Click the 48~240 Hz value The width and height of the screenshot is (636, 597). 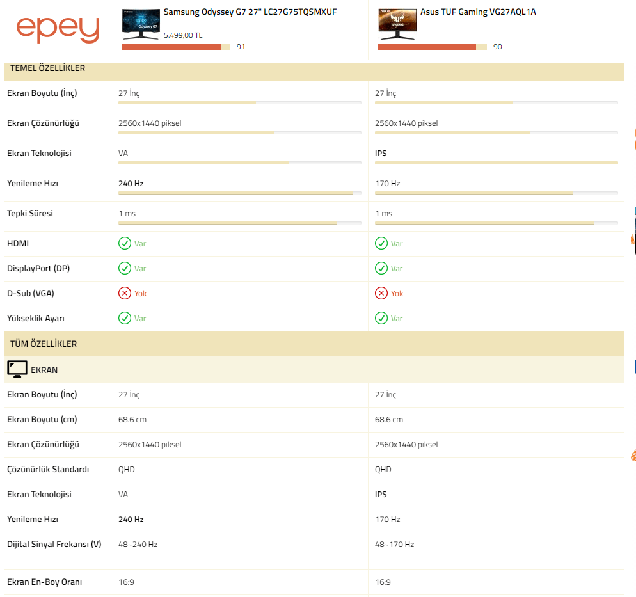(x=138, y=545)
